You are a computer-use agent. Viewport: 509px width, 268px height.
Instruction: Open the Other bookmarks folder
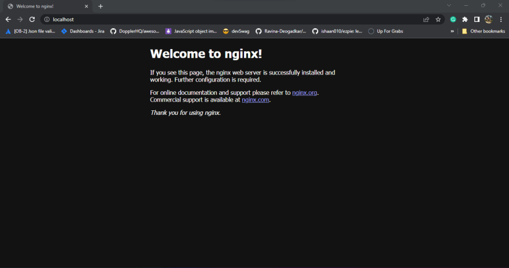[x=484, y=31]
